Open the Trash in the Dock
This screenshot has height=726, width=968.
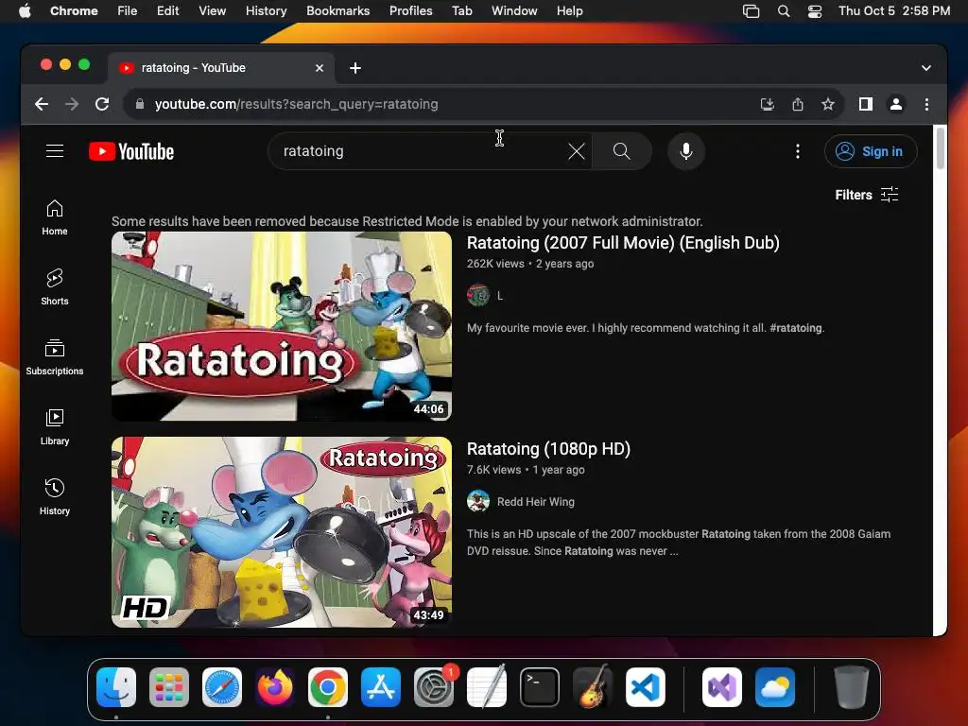[852, 687]
